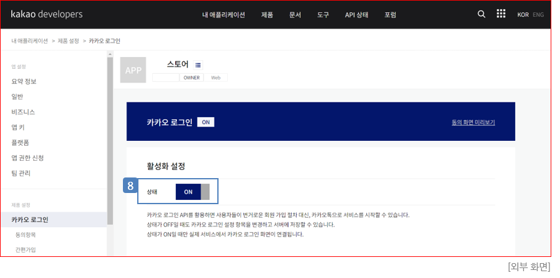Image resolution: width=560 pixels, height=278 pixels.
Task: Open the API 상태 page
Action: (356, 15)
